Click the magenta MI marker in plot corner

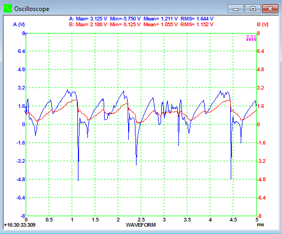[x=251, y=38]
